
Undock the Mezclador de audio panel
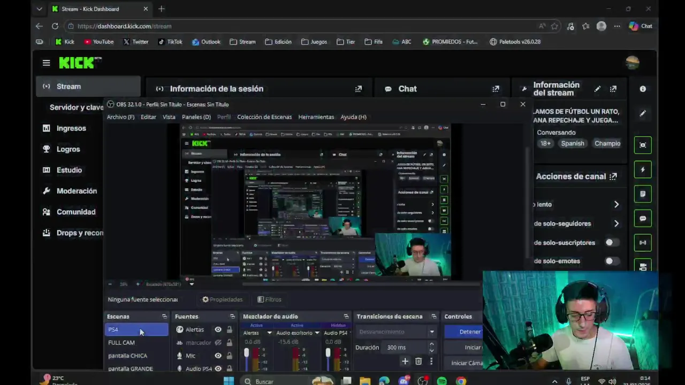pyautogui.click(x=346, y=317)
